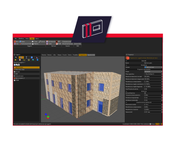Click the Nome input field

coord(153,63)
